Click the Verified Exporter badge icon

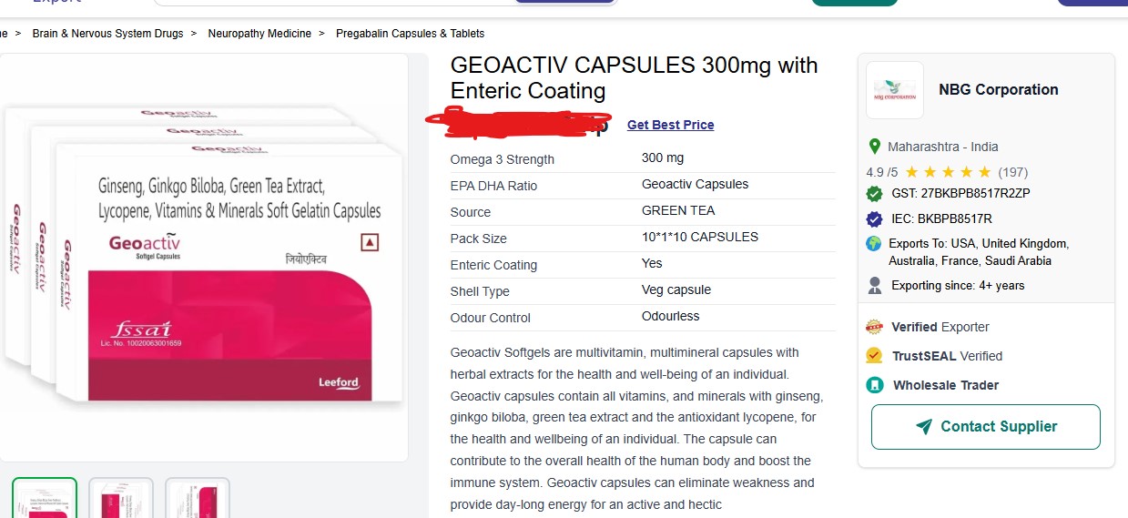tap(875, 327)
